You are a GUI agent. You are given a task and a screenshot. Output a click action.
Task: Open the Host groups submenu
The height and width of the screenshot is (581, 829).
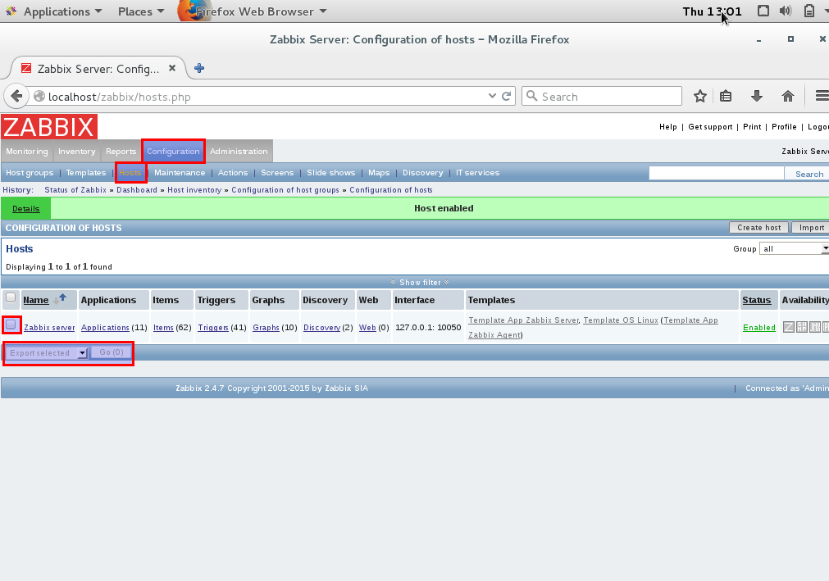point(30,173)
